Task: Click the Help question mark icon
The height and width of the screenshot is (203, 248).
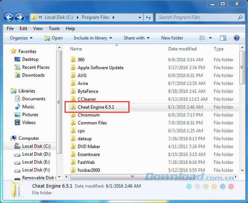Action: [237, 38]
